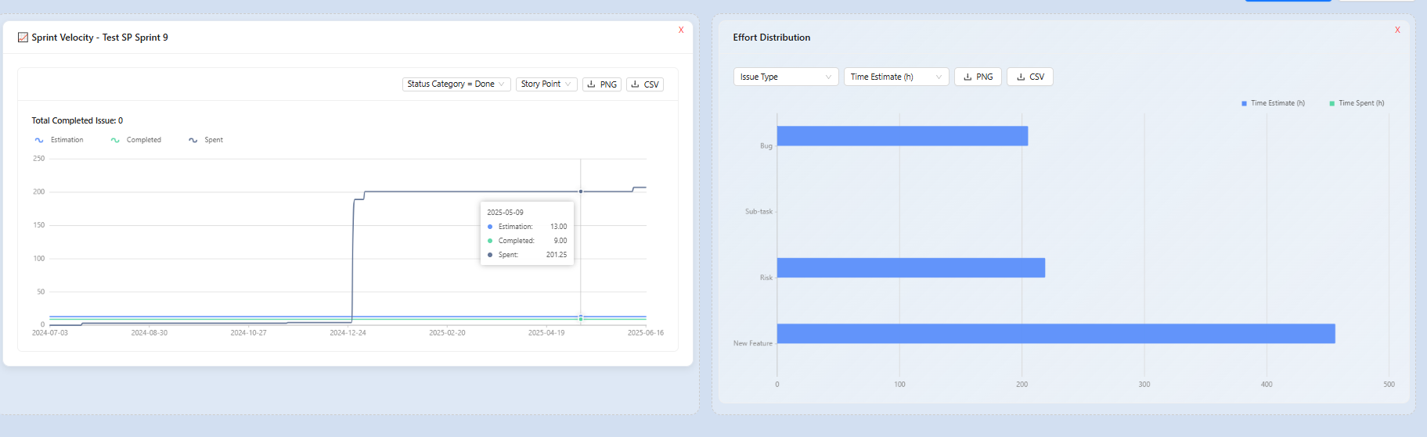Click the New Feature bar
The height and width of the screenshot is (437, 1427).
(1055, 334)
